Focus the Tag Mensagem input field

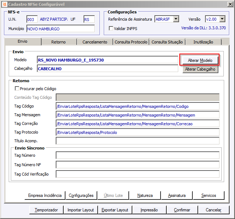point(138,115)
